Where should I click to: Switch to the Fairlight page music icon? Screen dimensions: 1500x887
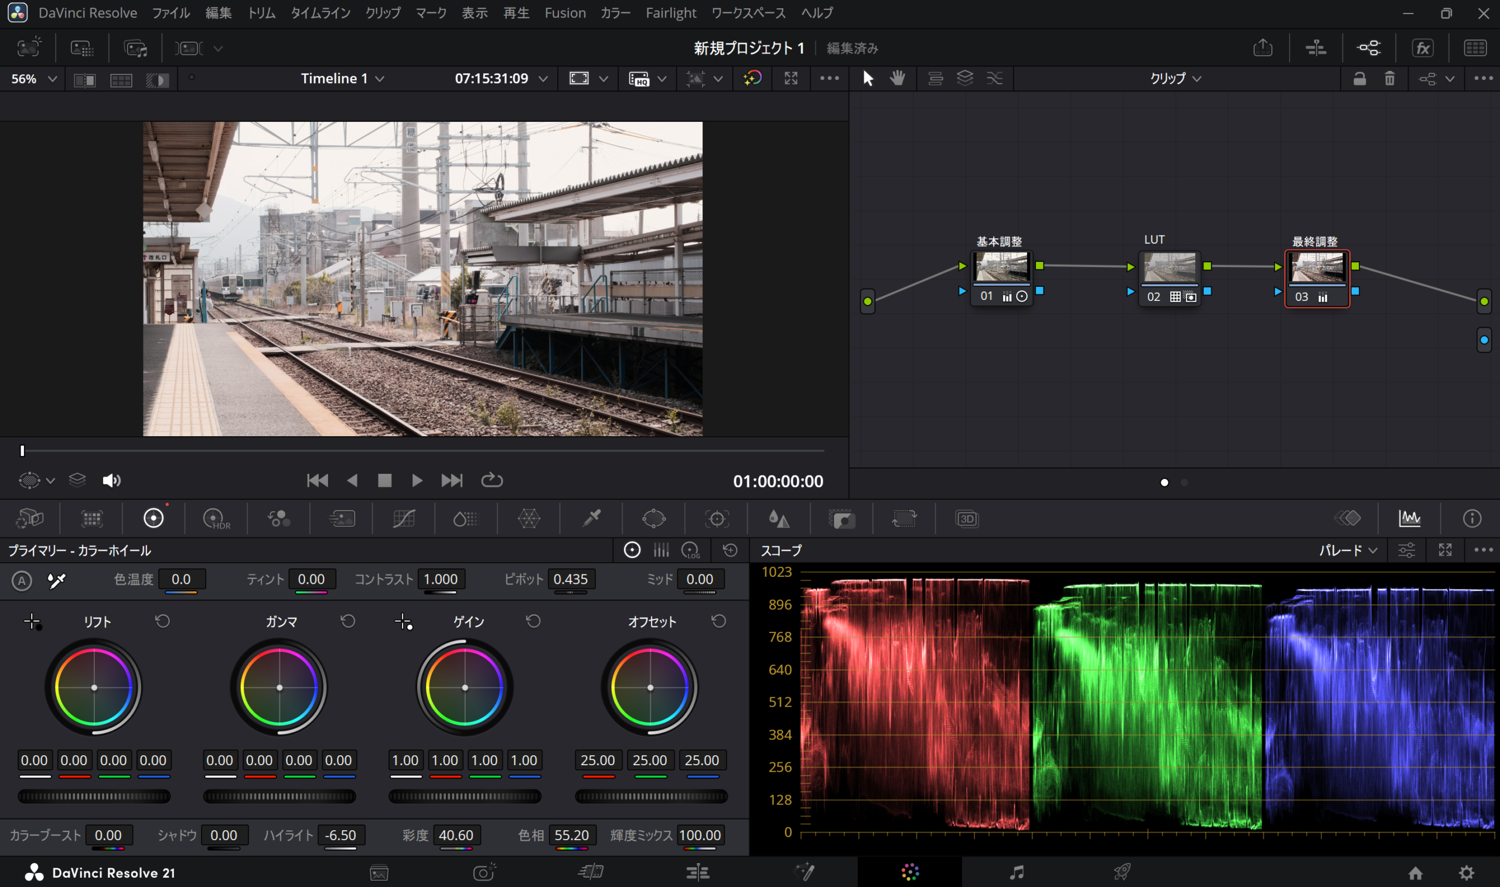point(1016,872)
